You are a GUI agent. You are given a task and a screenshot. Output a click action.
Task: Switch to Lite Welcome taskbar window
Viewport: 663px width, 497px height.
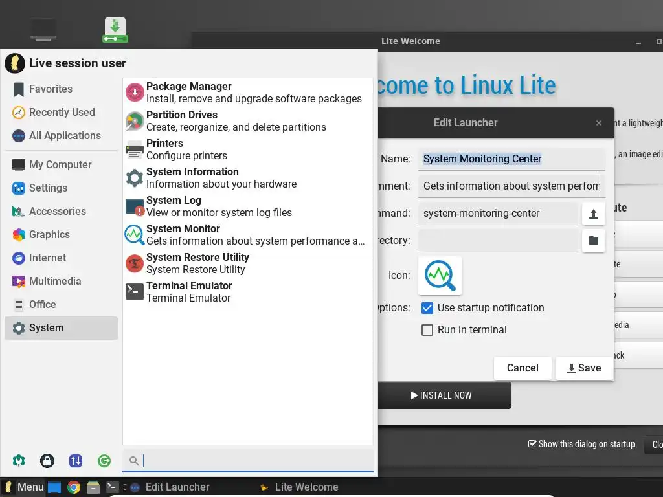coord(299,487)
